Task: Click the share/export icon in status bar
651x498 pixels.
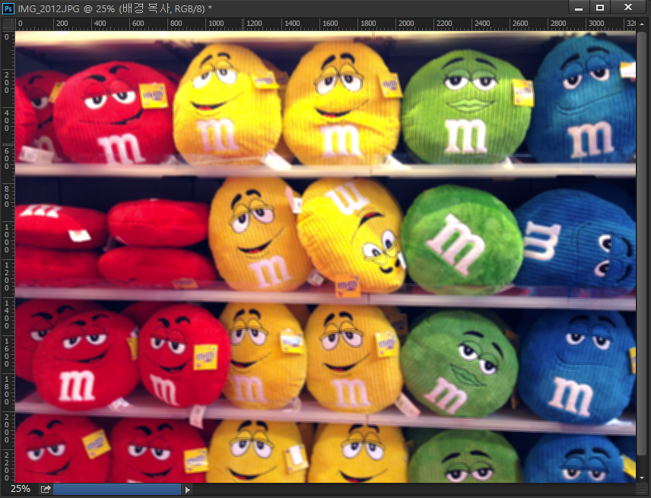Action: pyautogui.click(x=45, y=489)
